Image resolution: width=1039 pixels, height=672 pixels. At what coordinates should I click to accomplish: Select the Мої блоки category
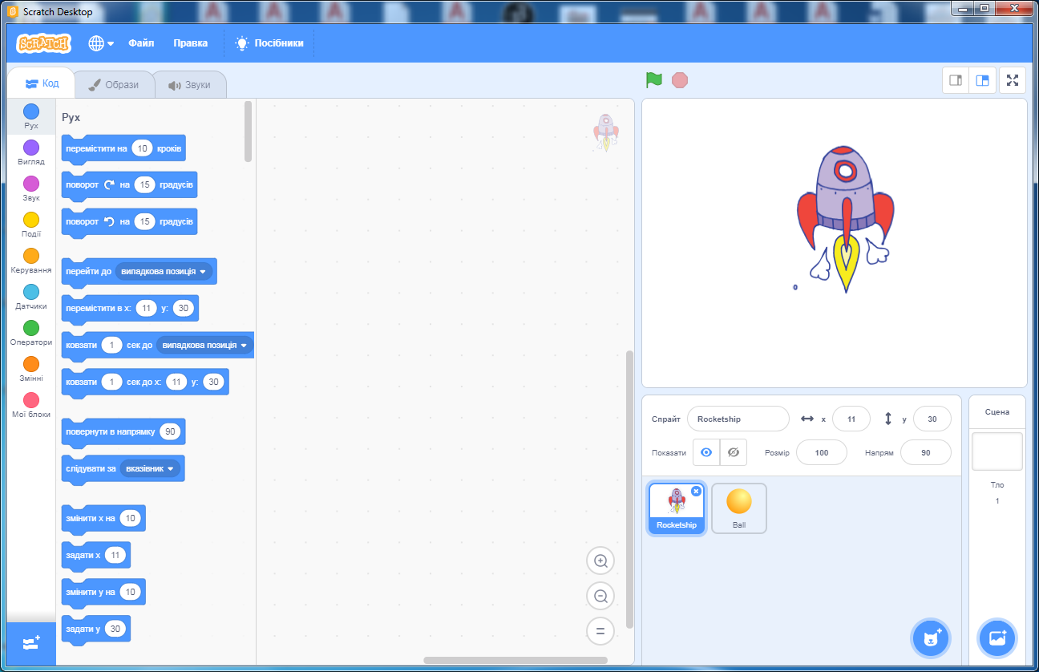(31, 405)
